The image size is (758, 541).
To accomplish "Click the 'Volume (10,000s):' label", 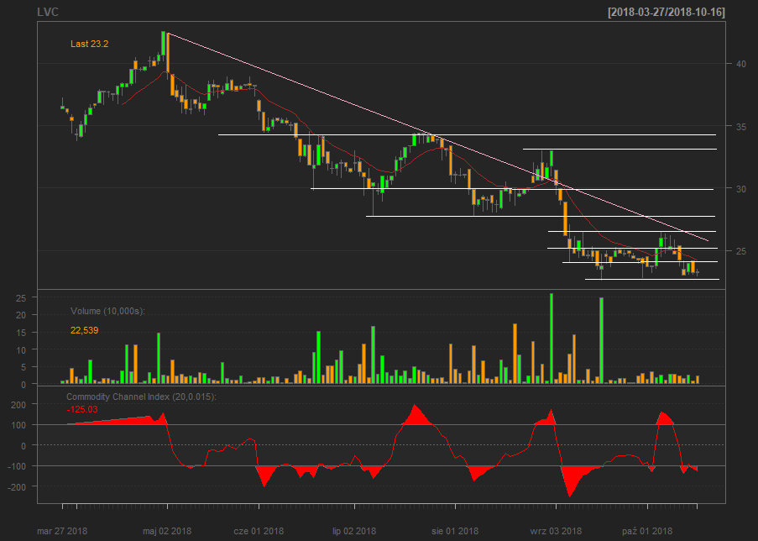I will click(107, 311).
